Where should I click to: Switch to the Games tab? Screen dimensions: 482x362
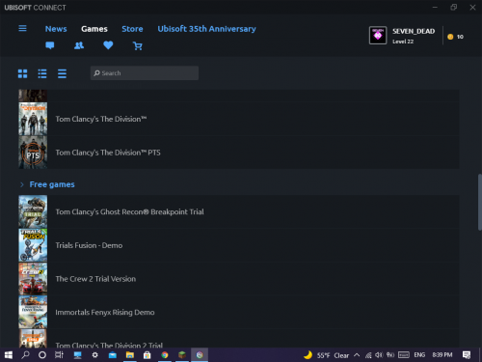pyautogui.click(x=94, y=29)
